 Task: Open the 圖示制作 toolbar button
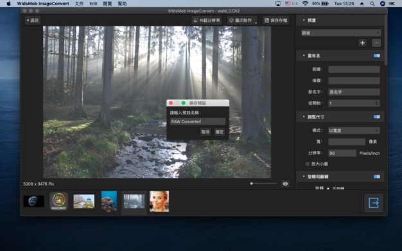(x=242, y=21)
